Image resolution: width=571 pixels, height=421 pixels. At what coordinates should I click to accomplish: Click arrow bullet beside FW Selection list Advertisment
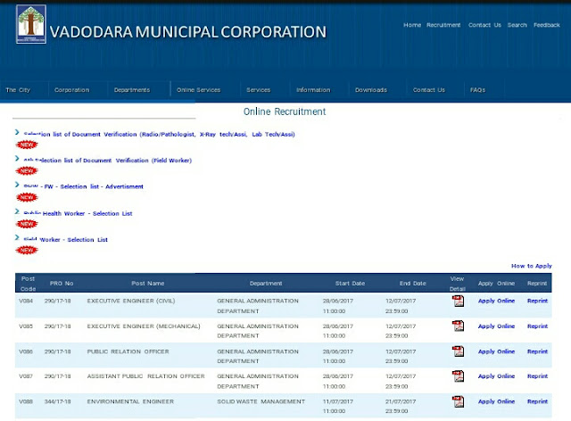(x=17, y=185)
